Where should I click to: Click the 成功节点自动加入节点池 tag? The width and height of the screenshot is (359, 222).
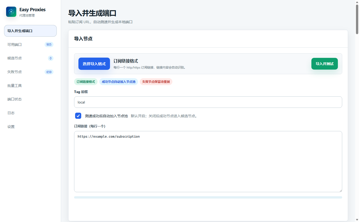click(x=119, y=82)
